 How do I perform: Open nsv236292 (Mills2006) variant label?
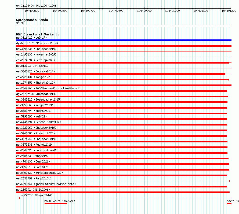click(x=33, y=190)
